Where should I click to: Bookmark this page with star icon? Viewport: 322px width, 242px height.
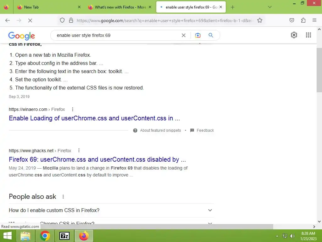[x=260, y=20]
